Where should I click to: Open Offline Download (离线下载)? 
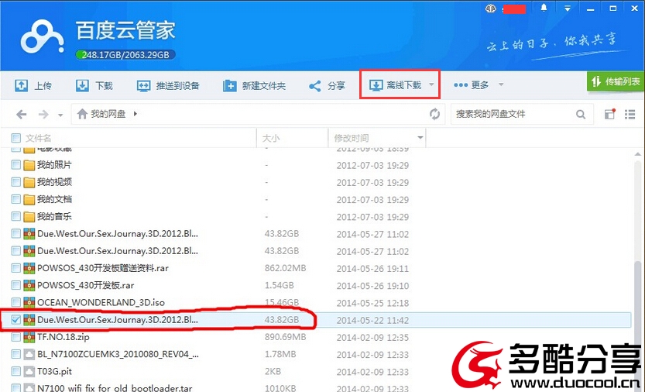tap(395, 84)
